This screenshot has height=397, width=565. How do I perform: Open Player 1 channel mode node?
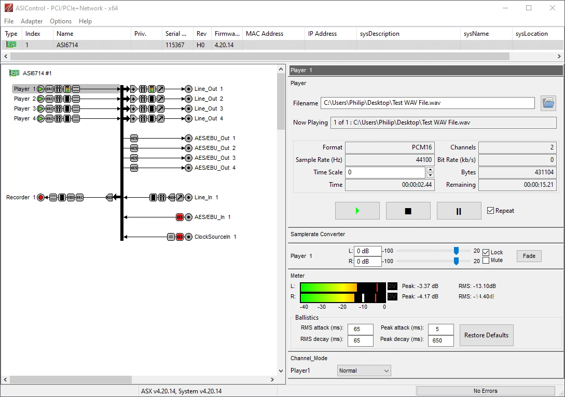(76, 89)
